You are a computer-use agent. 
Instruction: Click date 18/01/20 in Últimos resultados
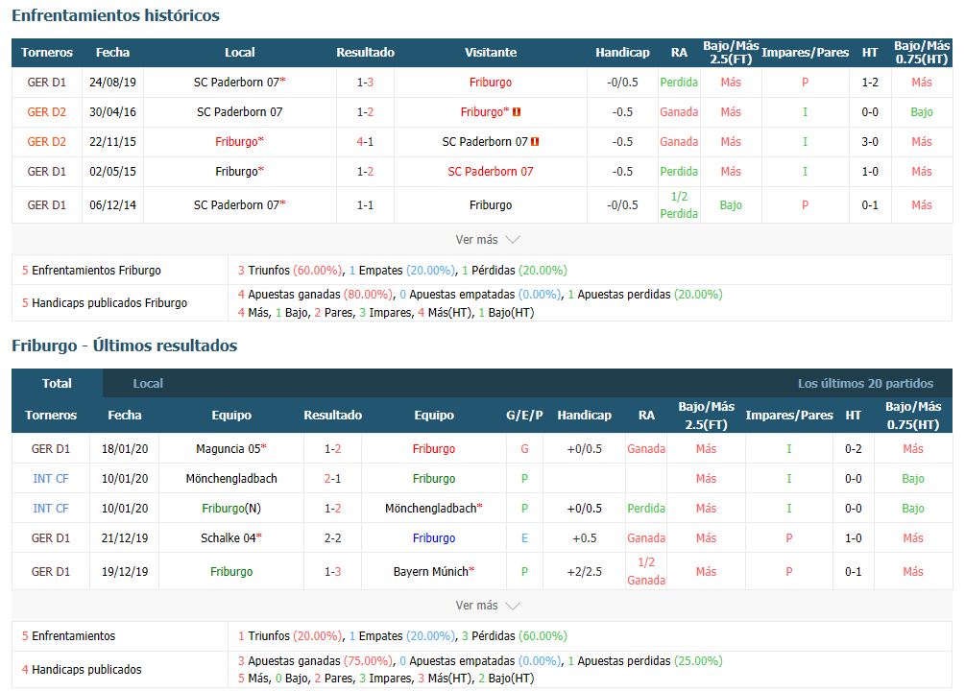(125, 449)
